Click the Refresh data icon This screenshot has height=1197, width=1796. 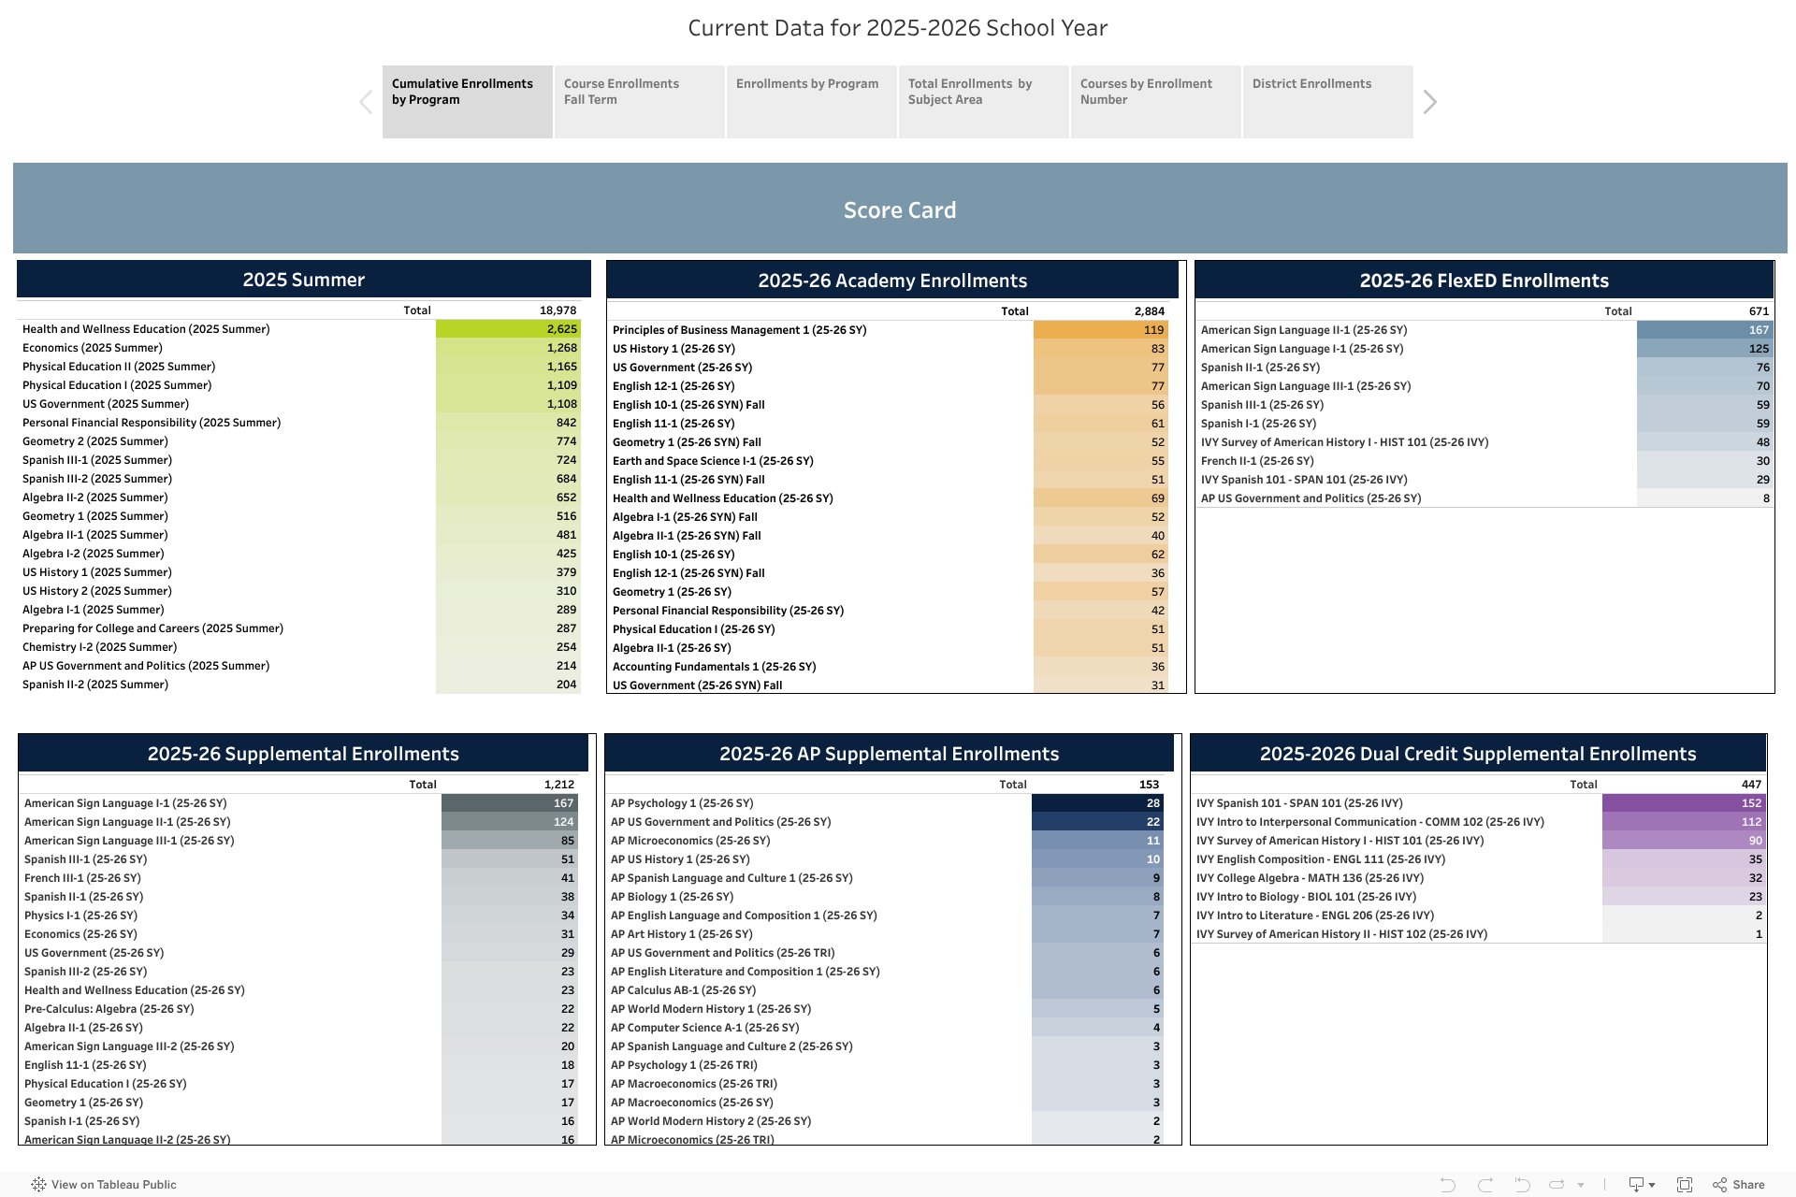pos(1557,1185)
